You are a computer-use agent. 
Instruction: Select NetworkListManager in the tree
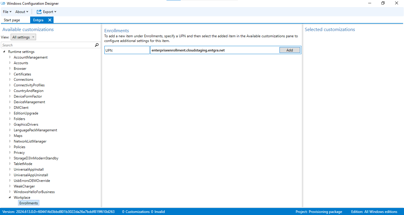[x=30, y=141]
